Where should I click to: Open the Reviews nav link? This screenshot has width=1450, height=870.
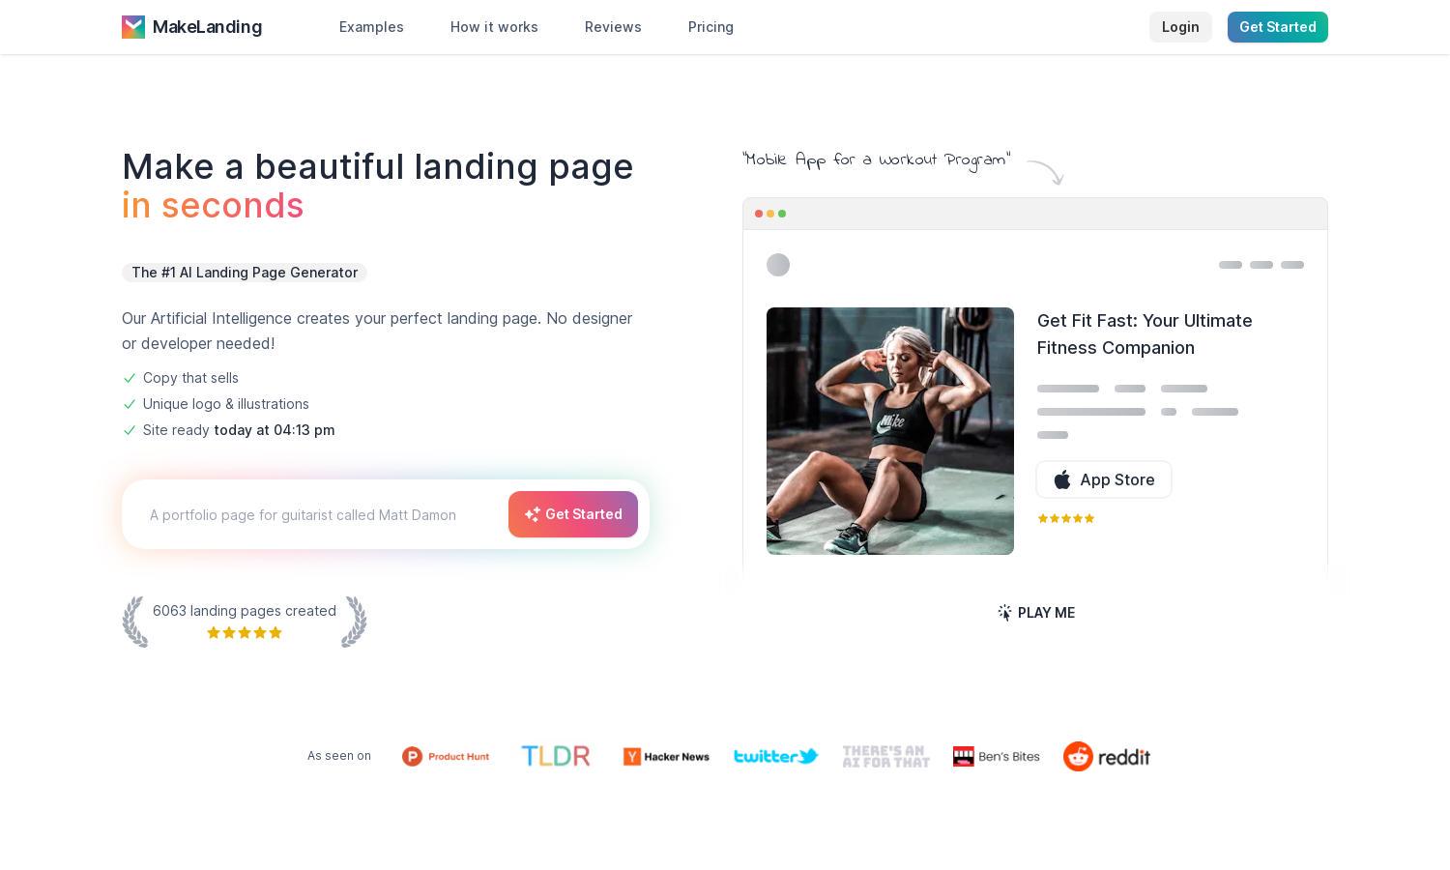613,27
